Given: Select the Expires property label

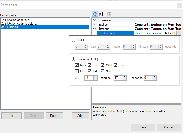Looking at the screenshot, I should click(103, 24).
